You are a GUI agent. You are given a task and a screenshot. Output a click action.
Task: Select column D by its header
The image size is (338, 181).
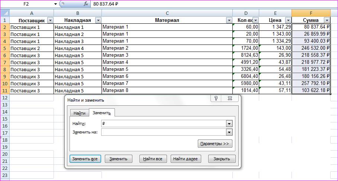[x=245, y=13]
